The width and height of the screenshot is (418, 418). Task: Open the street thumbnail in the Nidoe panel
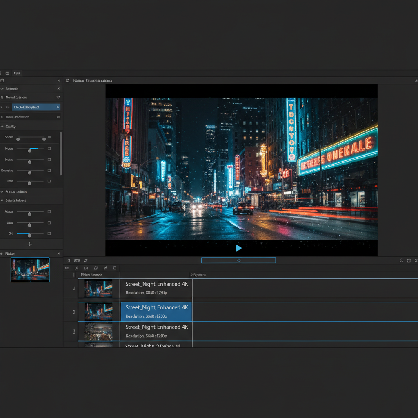[x=30, y=269]
